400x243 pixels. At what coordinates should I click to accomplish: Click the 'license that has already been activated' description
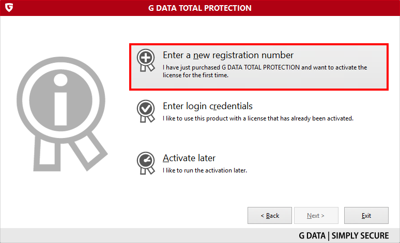[258, 118]
